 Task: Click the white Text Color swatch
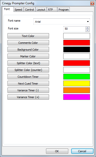76,36
